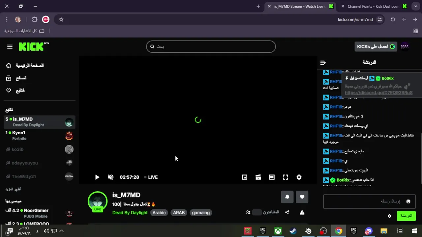Open the following (متابع) heart sidebar item
This screenshot has width=422, height=237.
(x=15, y=91)
